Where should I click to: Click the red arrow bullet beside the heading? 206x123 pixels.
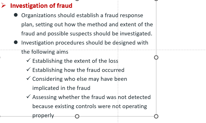pos(3,5)
